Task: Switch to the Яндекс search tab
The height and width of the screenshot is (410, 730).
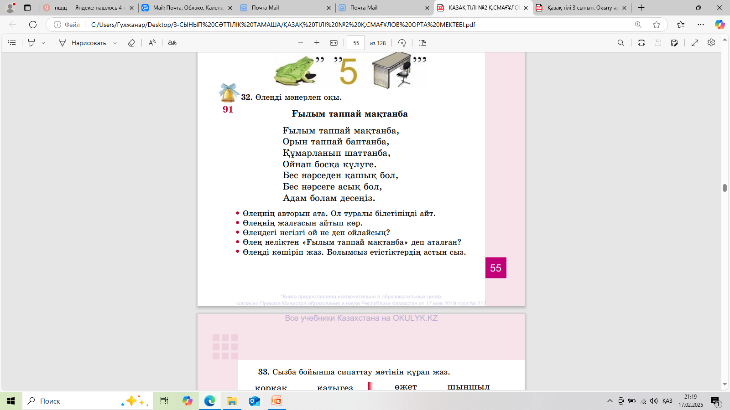Action: tap(89, 8)
